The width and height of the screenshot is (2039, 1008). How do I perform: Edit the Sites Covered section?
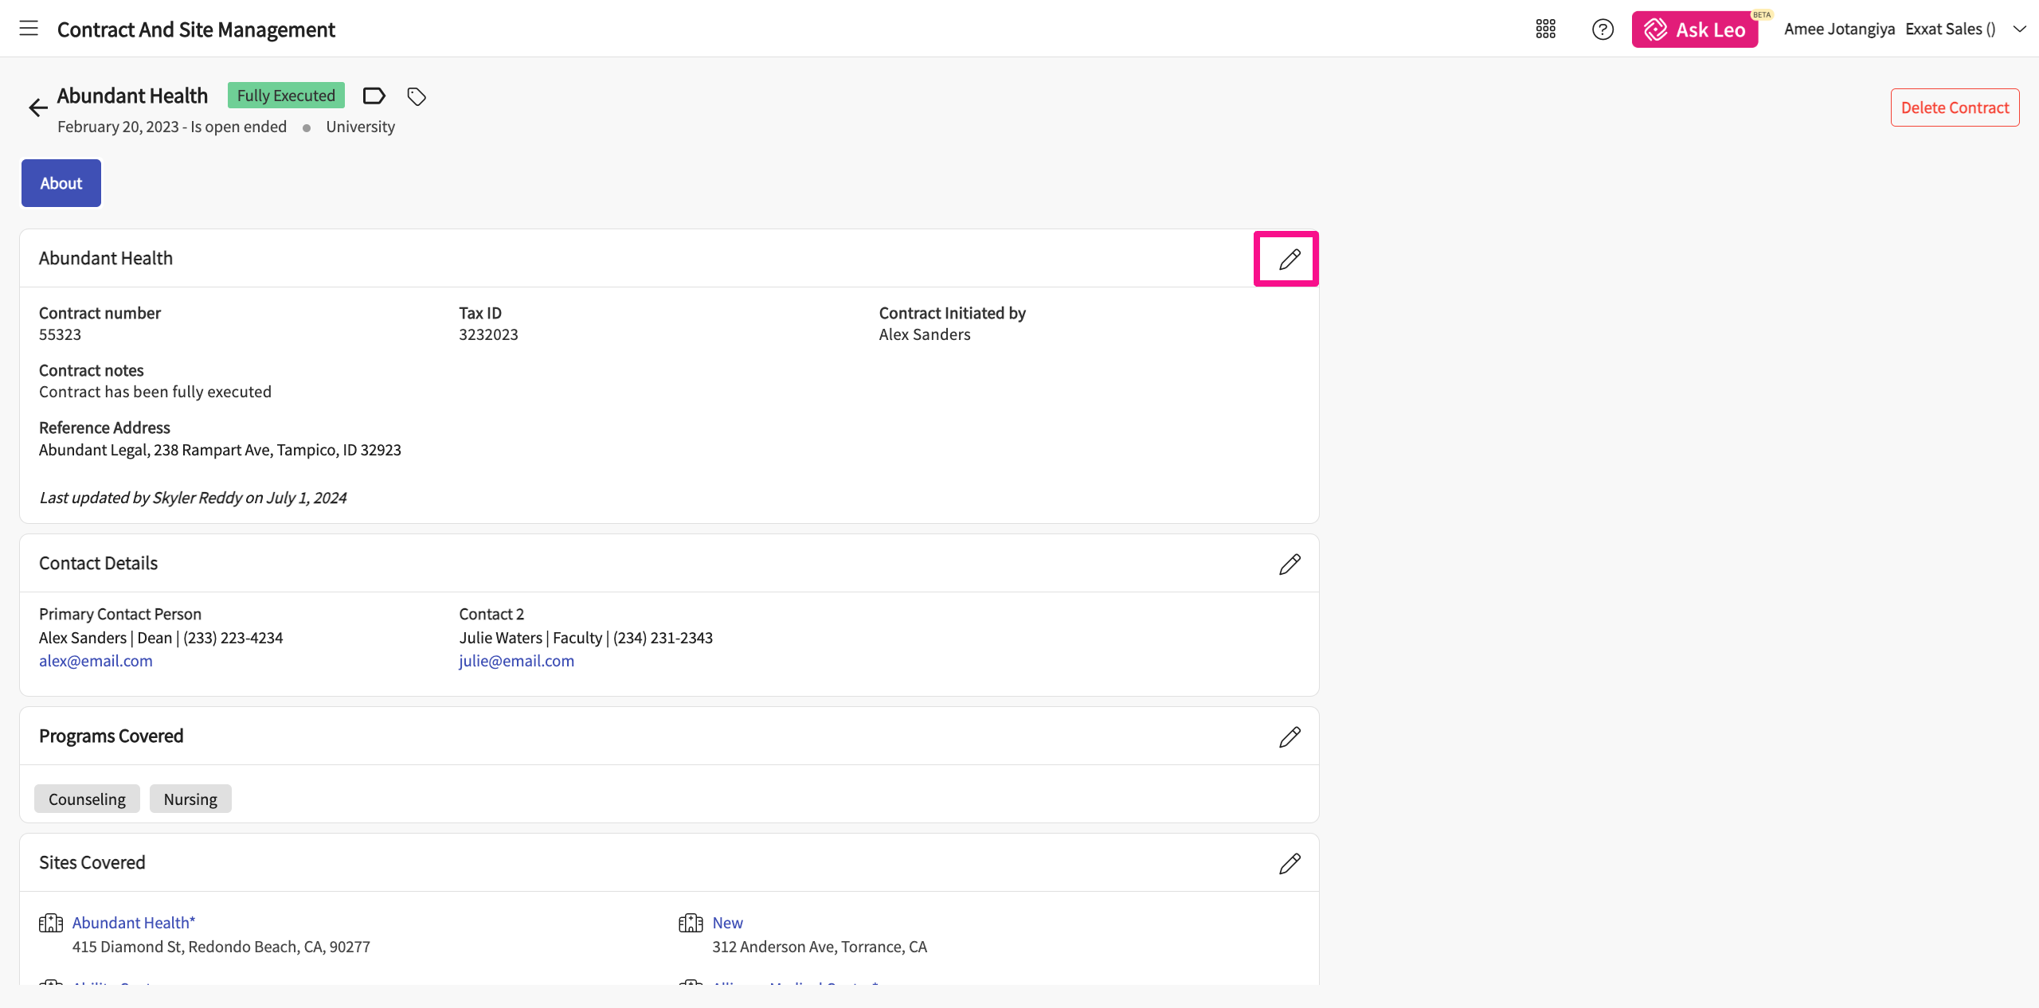(1290, 864)
